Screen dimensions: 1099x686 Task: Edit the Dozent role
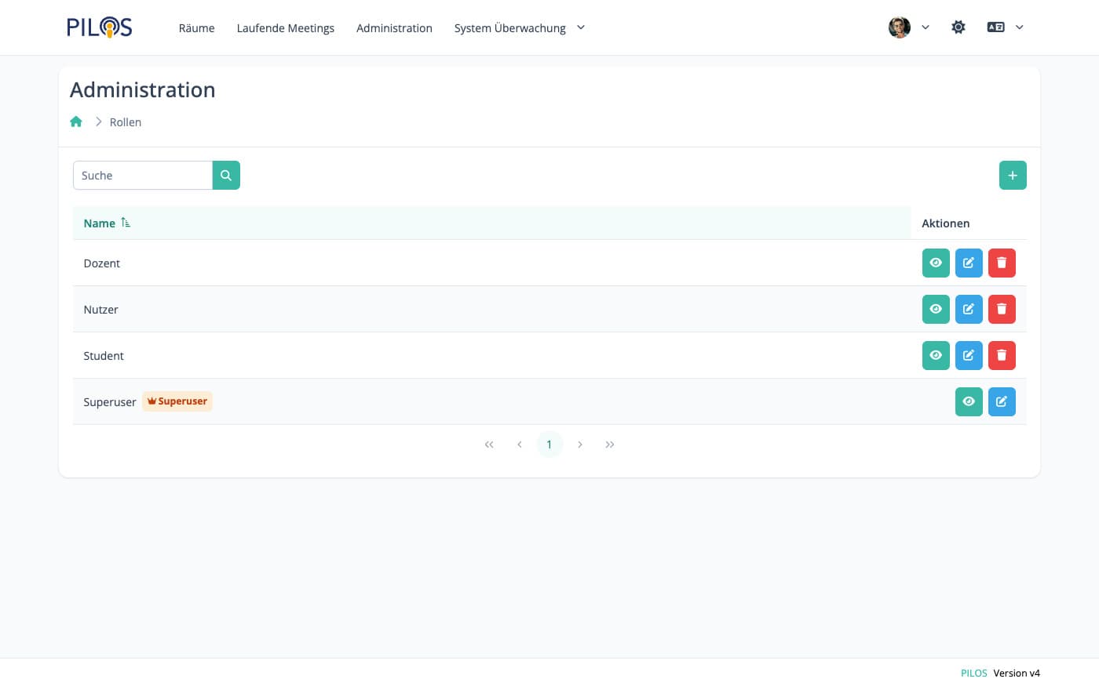tap(968, 263)
